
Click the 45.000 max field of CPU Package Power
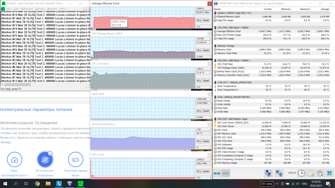click(203, 39)
